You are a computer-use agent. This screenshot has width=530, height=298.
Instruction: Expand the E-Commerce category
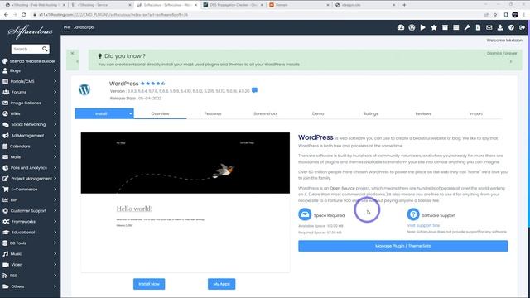coord(29,190)
